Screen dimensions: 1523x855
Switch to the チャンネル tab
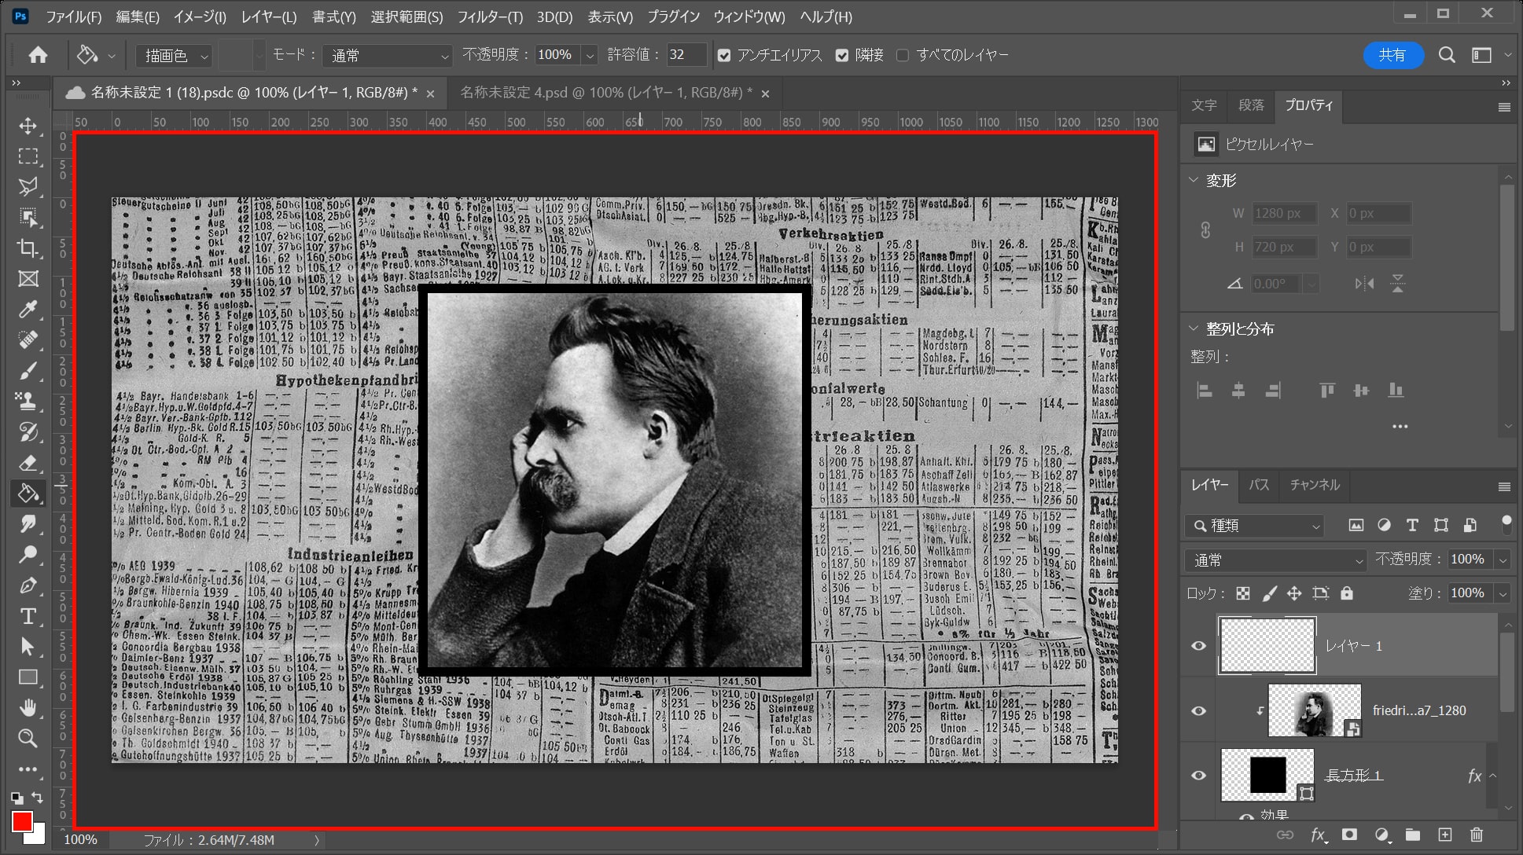coord(1315,485)
